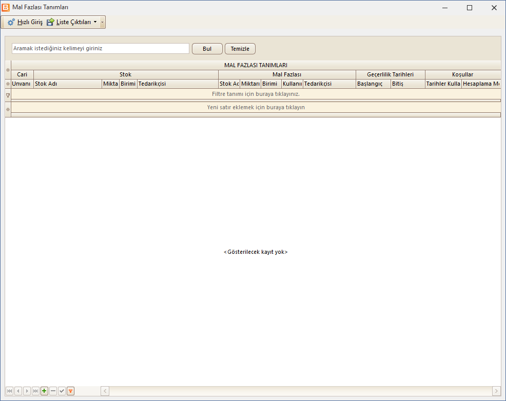The height and width of the screenshot is (401, 506).
Task: Click Bul to search
Action: tap(207, 49)
